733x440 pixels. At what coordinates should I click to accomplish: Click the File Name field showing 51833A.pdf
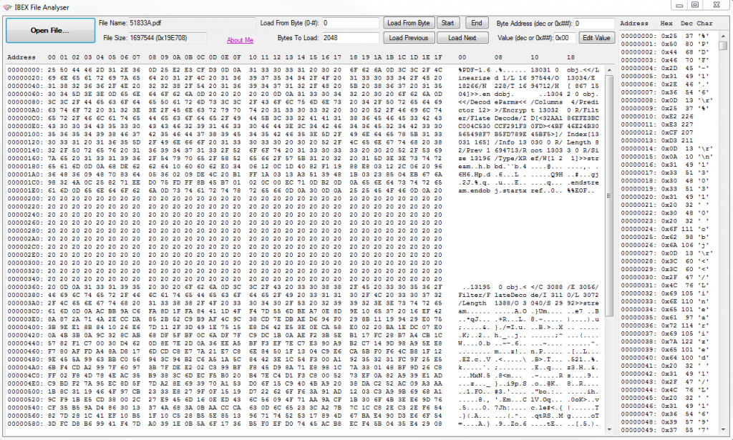click(x=192, y=23)
